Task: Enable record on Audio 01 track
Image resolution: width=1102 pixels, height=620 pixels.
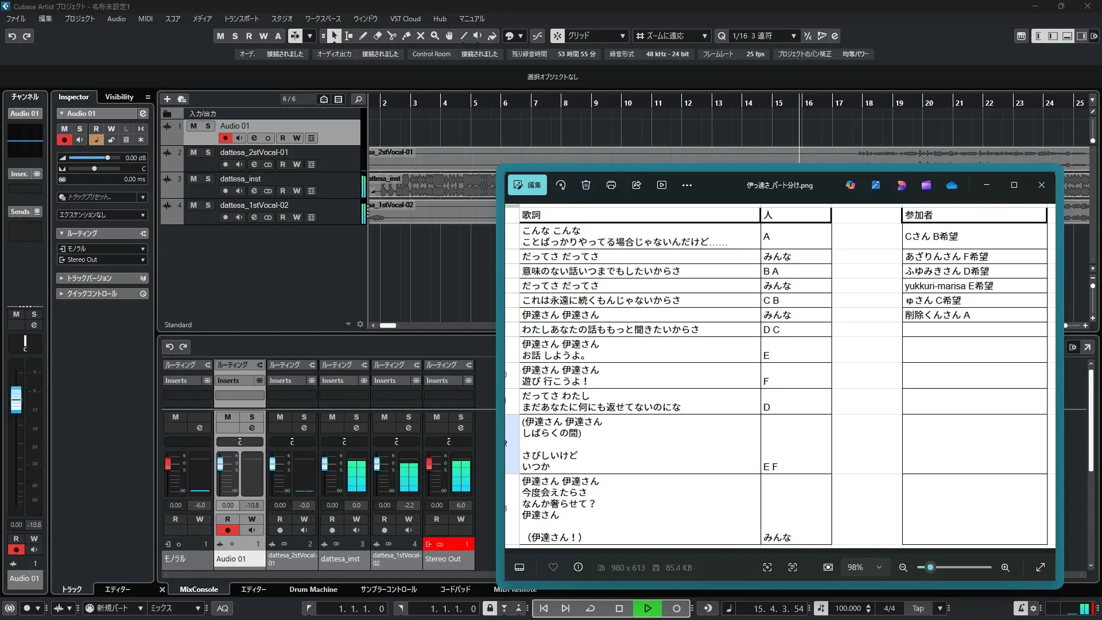Action: point(225,138)
